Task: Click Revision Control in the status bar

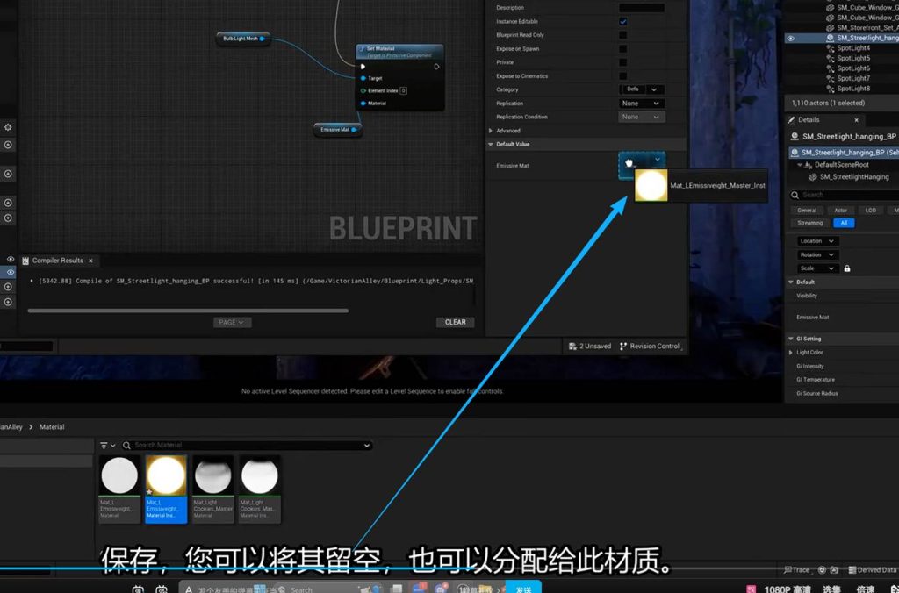Action: [x=650, y=347]
